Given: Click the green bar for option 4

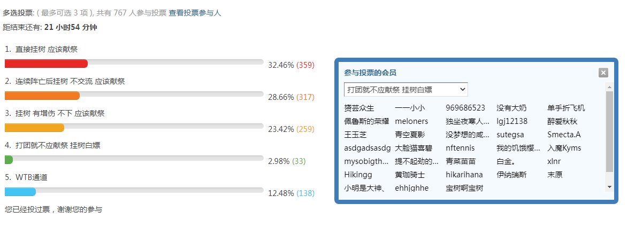Looking at the screenshot, I should coord(9,159).
